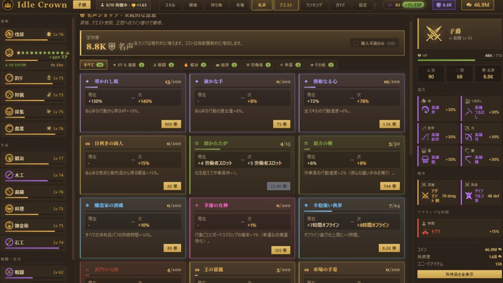Image resolution: width=503 pixels, height=283 pixels.
Task: Filter shop by 幸運 category
Action: tap(290, 65)
